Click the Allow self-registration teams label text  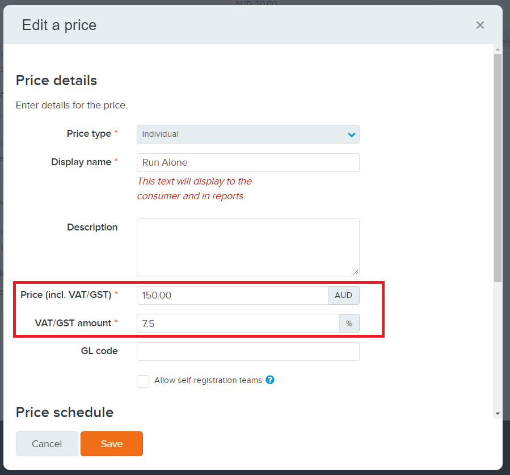point(208,380)
